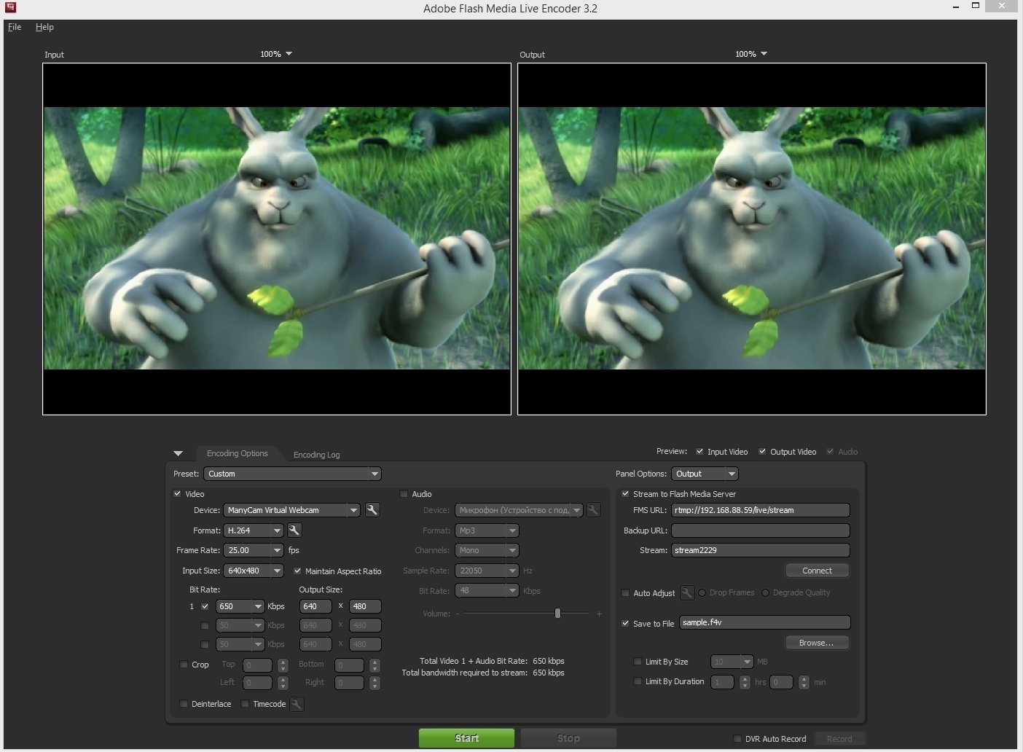This screenshot has width=1023, height=752.
Task: Open the Input Size 640x480 dropdown
Action: pyautogui.click(x=254, y=571)
